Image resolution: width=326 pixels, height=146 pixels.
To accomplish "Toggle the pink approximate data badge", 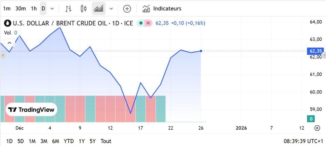I will click(x=148, y=23).
